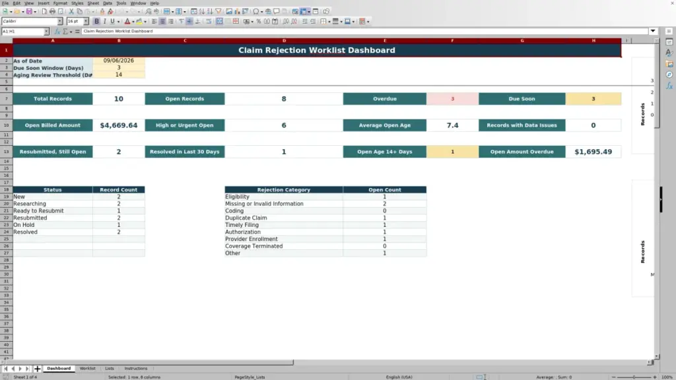Viewport: 676px width, 380px height.
Task: Toggle Italic formatting
Action: point(104,22)
